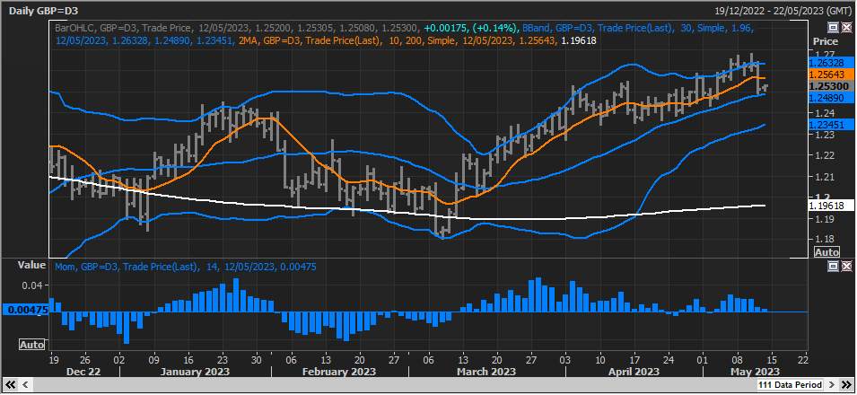Screen dimensions: 857x395
Task: Toggle Auto scaling on the momentum Value axis
Action: 31,345
